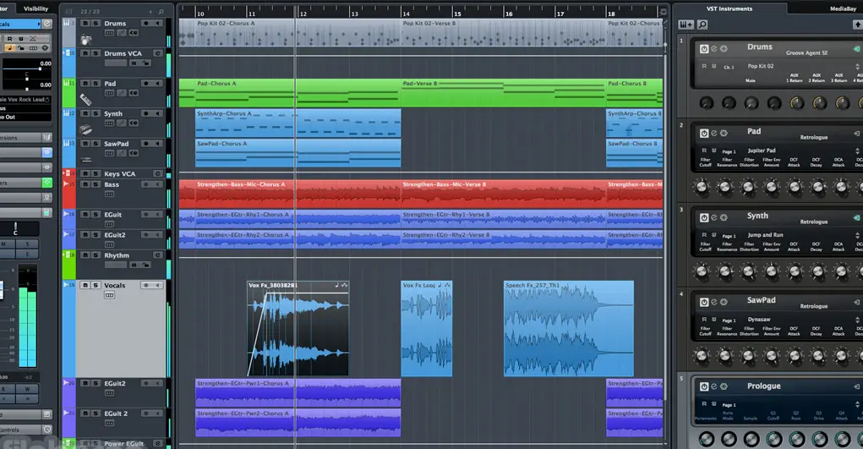This screenshot has width=863, height=449.
Task: Switch to the VST Instruments tab
Action: coord(729,8)
